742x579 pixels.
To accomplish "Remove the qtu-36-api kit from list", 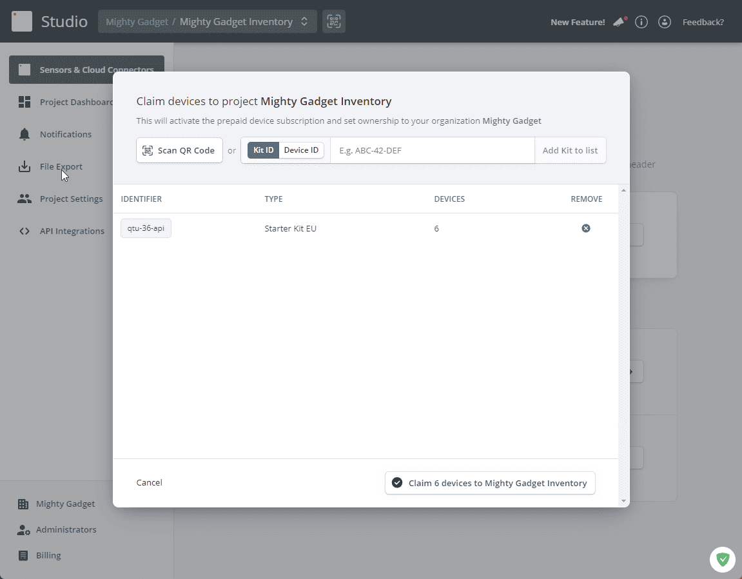I will pyautogui.click(x=586, y=228).
